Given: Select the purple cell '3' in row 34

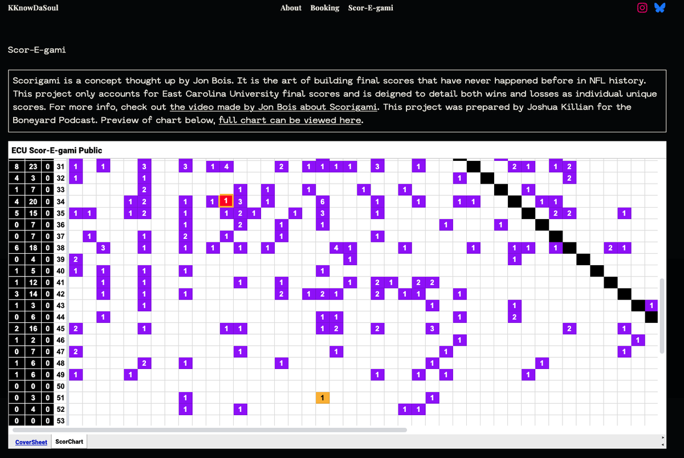Looking at the screenshot, I should (x=240, y=201).
